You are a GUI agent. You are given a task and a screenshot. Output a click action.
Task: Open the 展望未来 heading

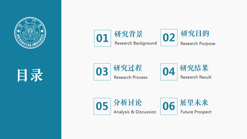pyautogui.click(x=194, y=102)
